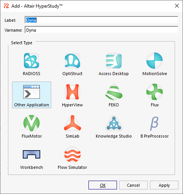
Task: Select the RADIOSS solver type icon
Action: tap(32, 61)
